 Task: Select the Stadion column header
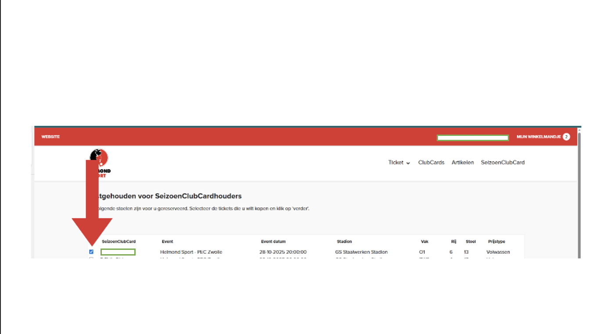tap(344, 242)
